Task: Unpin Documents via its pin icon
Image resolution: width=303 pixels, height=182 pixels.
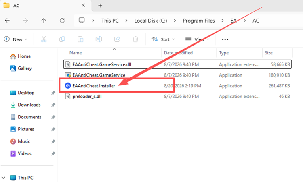Action: 53,117
